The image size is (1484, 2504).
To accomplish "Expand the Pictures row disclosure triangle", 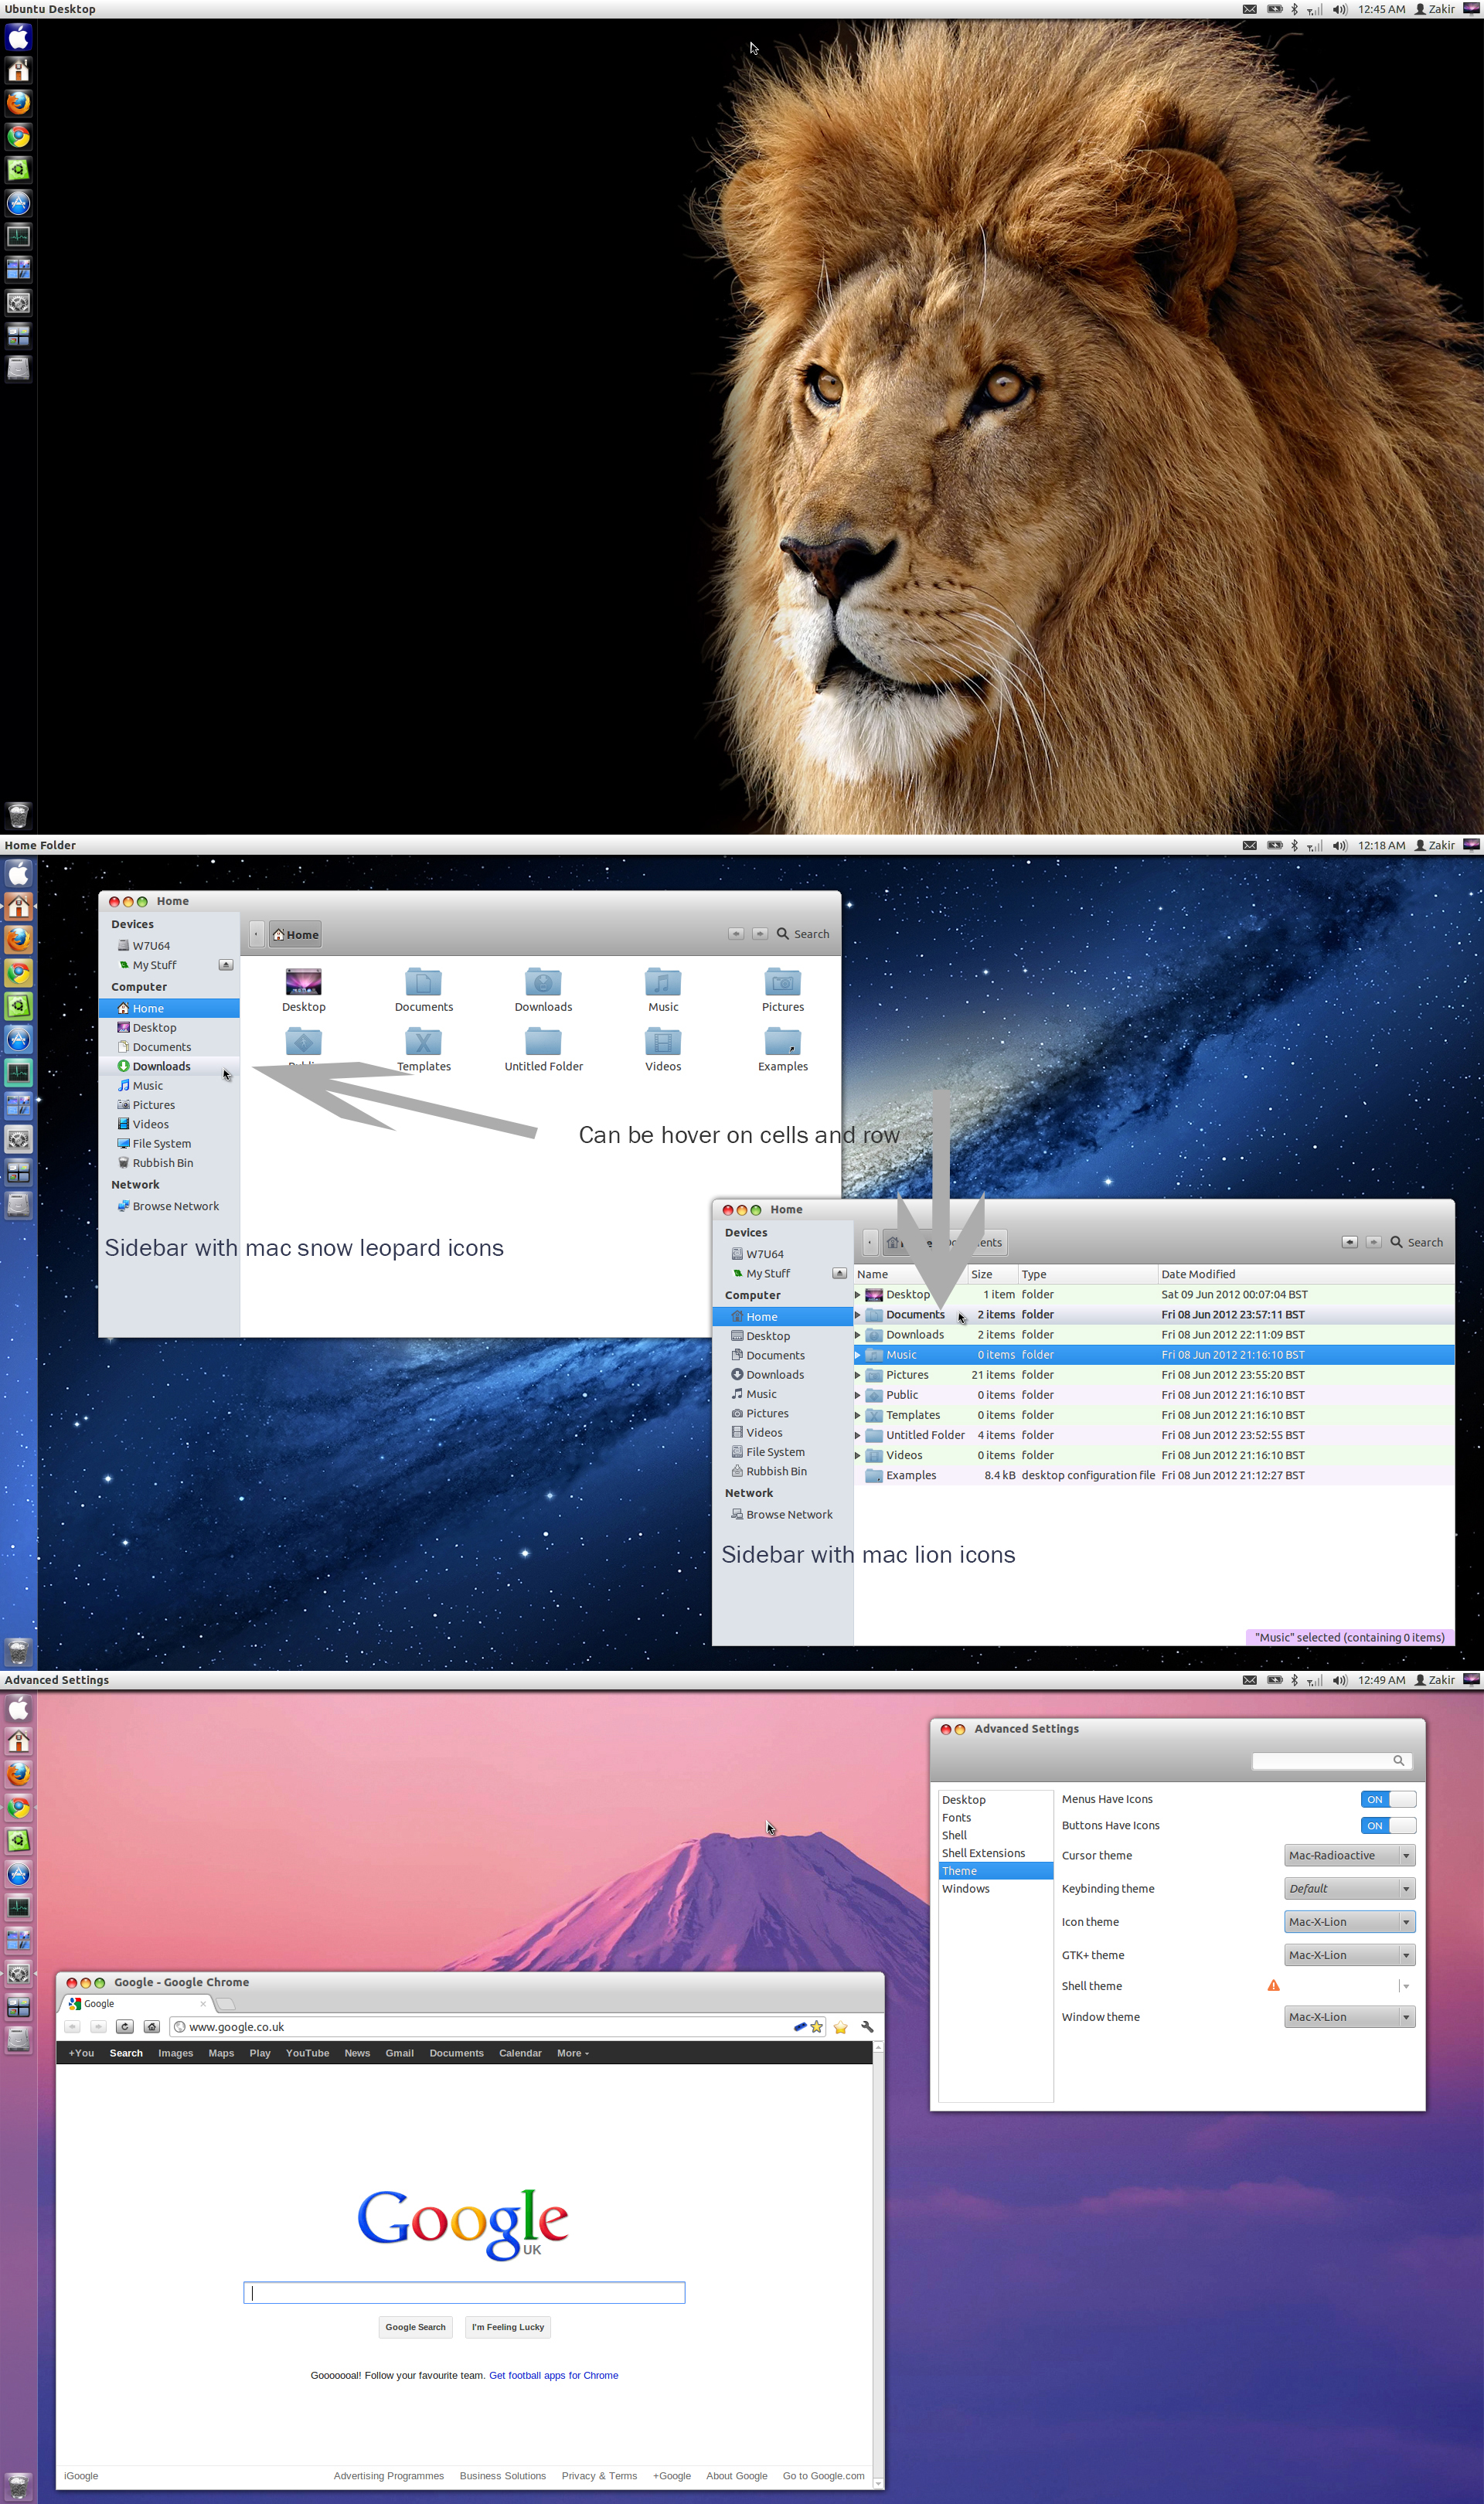I will 857,1374.
